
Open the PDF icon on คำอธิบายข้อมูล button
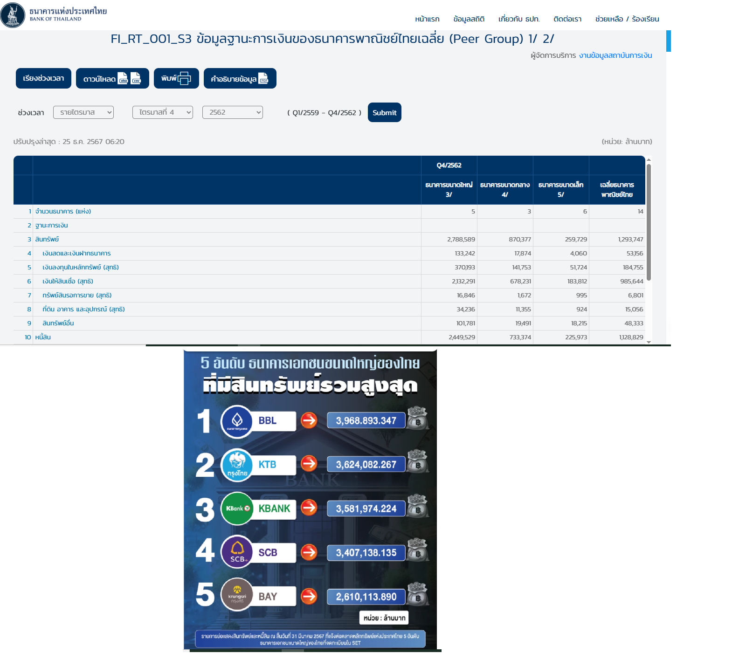263,78
